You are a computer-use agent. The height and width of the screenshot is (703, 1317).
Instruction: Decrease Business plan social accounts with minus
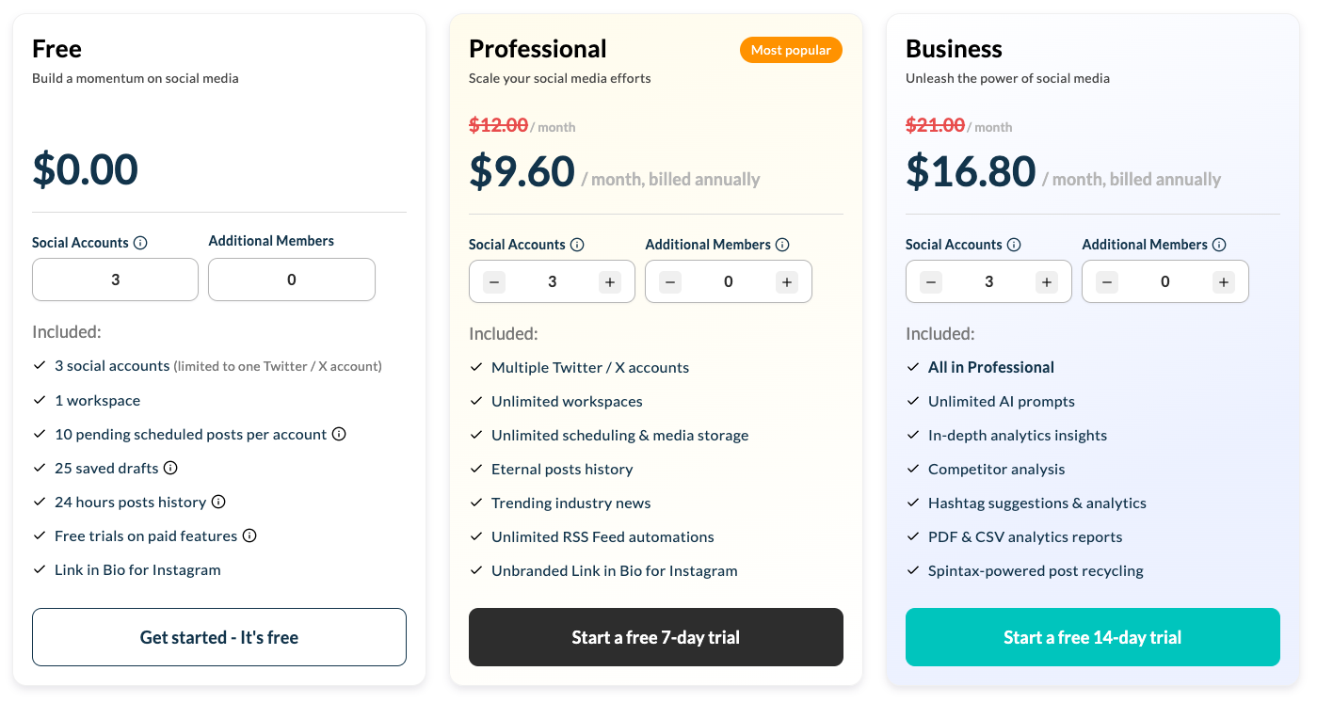pos(931,281)
